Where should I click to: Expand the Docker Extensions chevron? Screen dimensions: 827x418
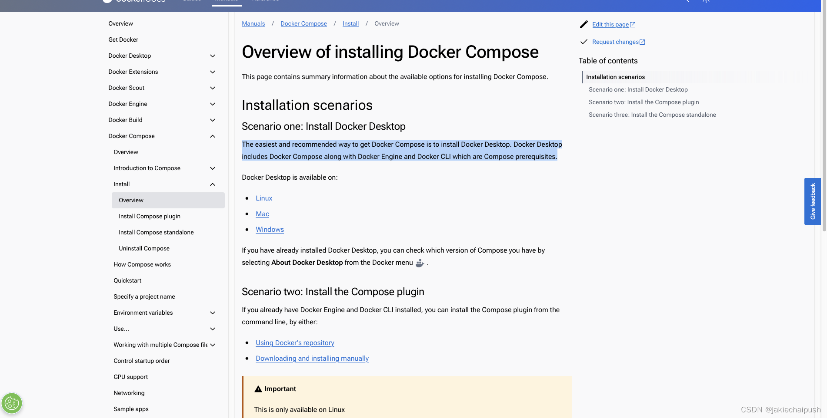click(x=213, y=72)
